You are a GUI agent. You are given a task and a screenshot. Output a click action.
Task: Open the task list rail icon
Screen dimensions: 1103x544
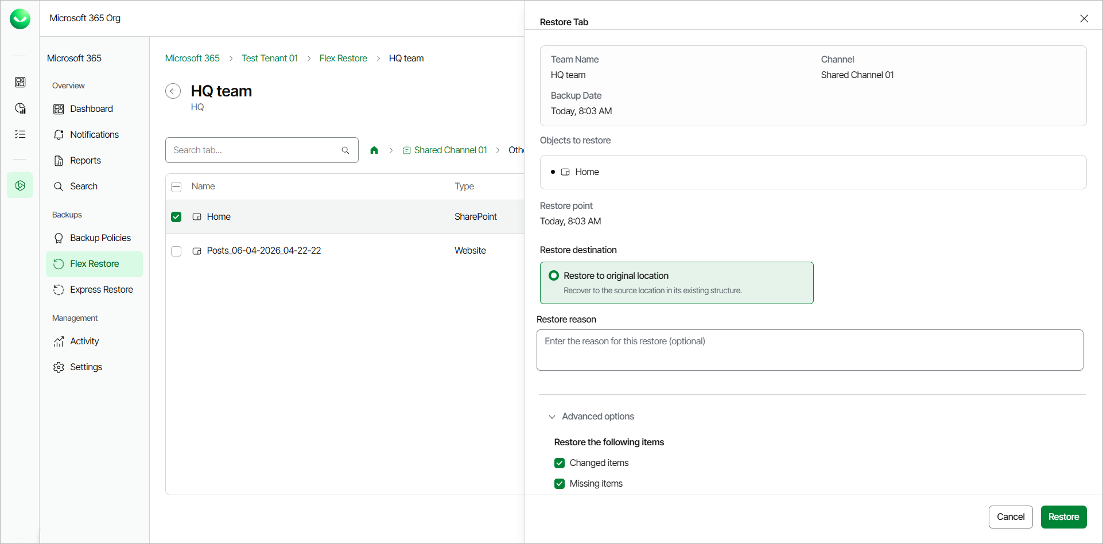20,134
